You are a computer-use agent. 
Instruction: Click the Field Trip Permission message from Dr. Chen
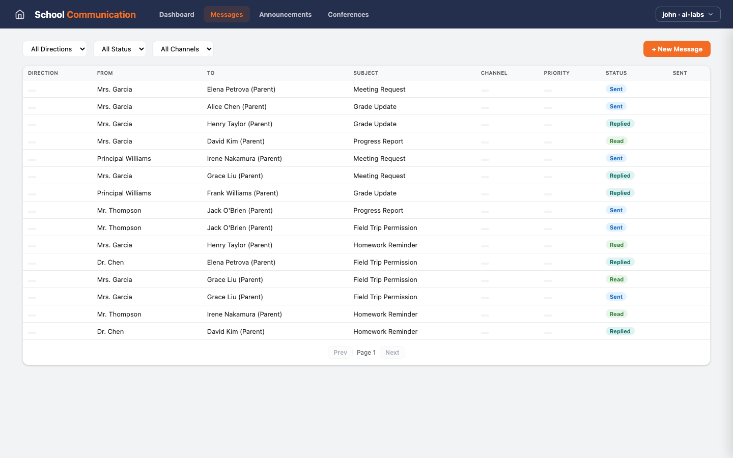385,262
